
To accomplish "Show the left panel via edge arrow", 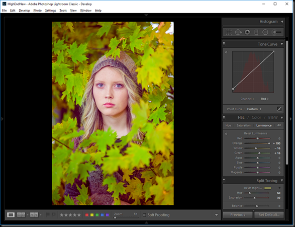I will click(x=2, y=119).
